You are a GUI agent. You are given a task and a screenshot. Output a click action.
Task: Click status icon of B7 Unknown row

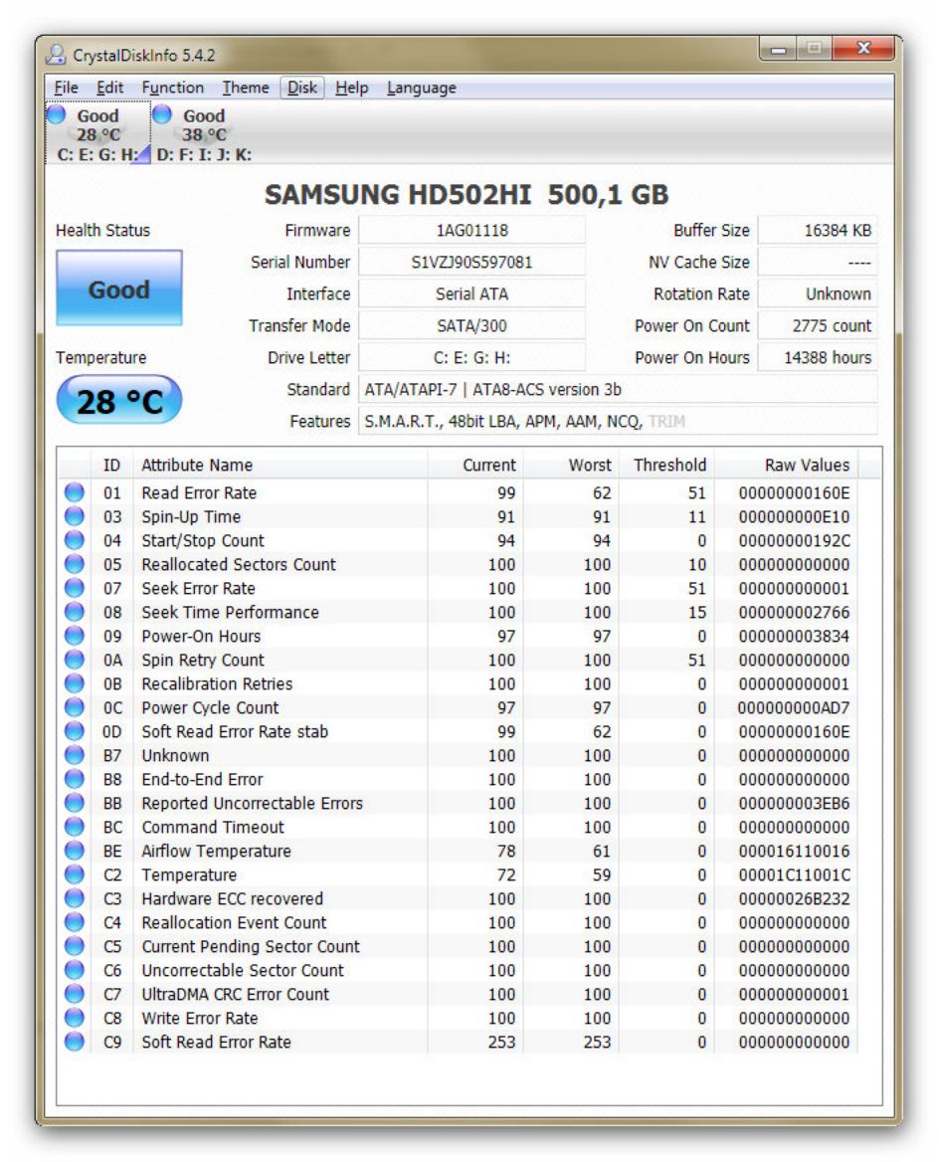click(75, 755)
